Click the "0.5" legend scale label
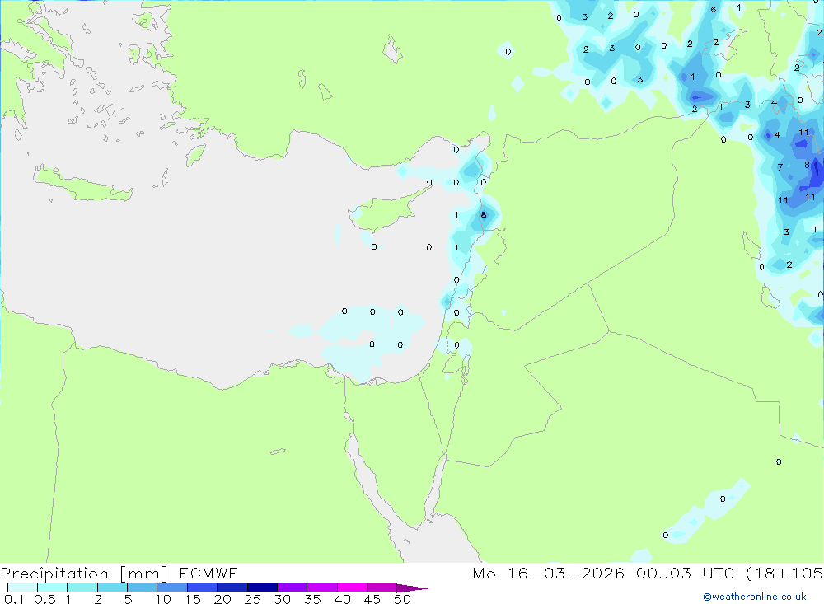Viewport: 824px width, 604px height. point(44,599)
